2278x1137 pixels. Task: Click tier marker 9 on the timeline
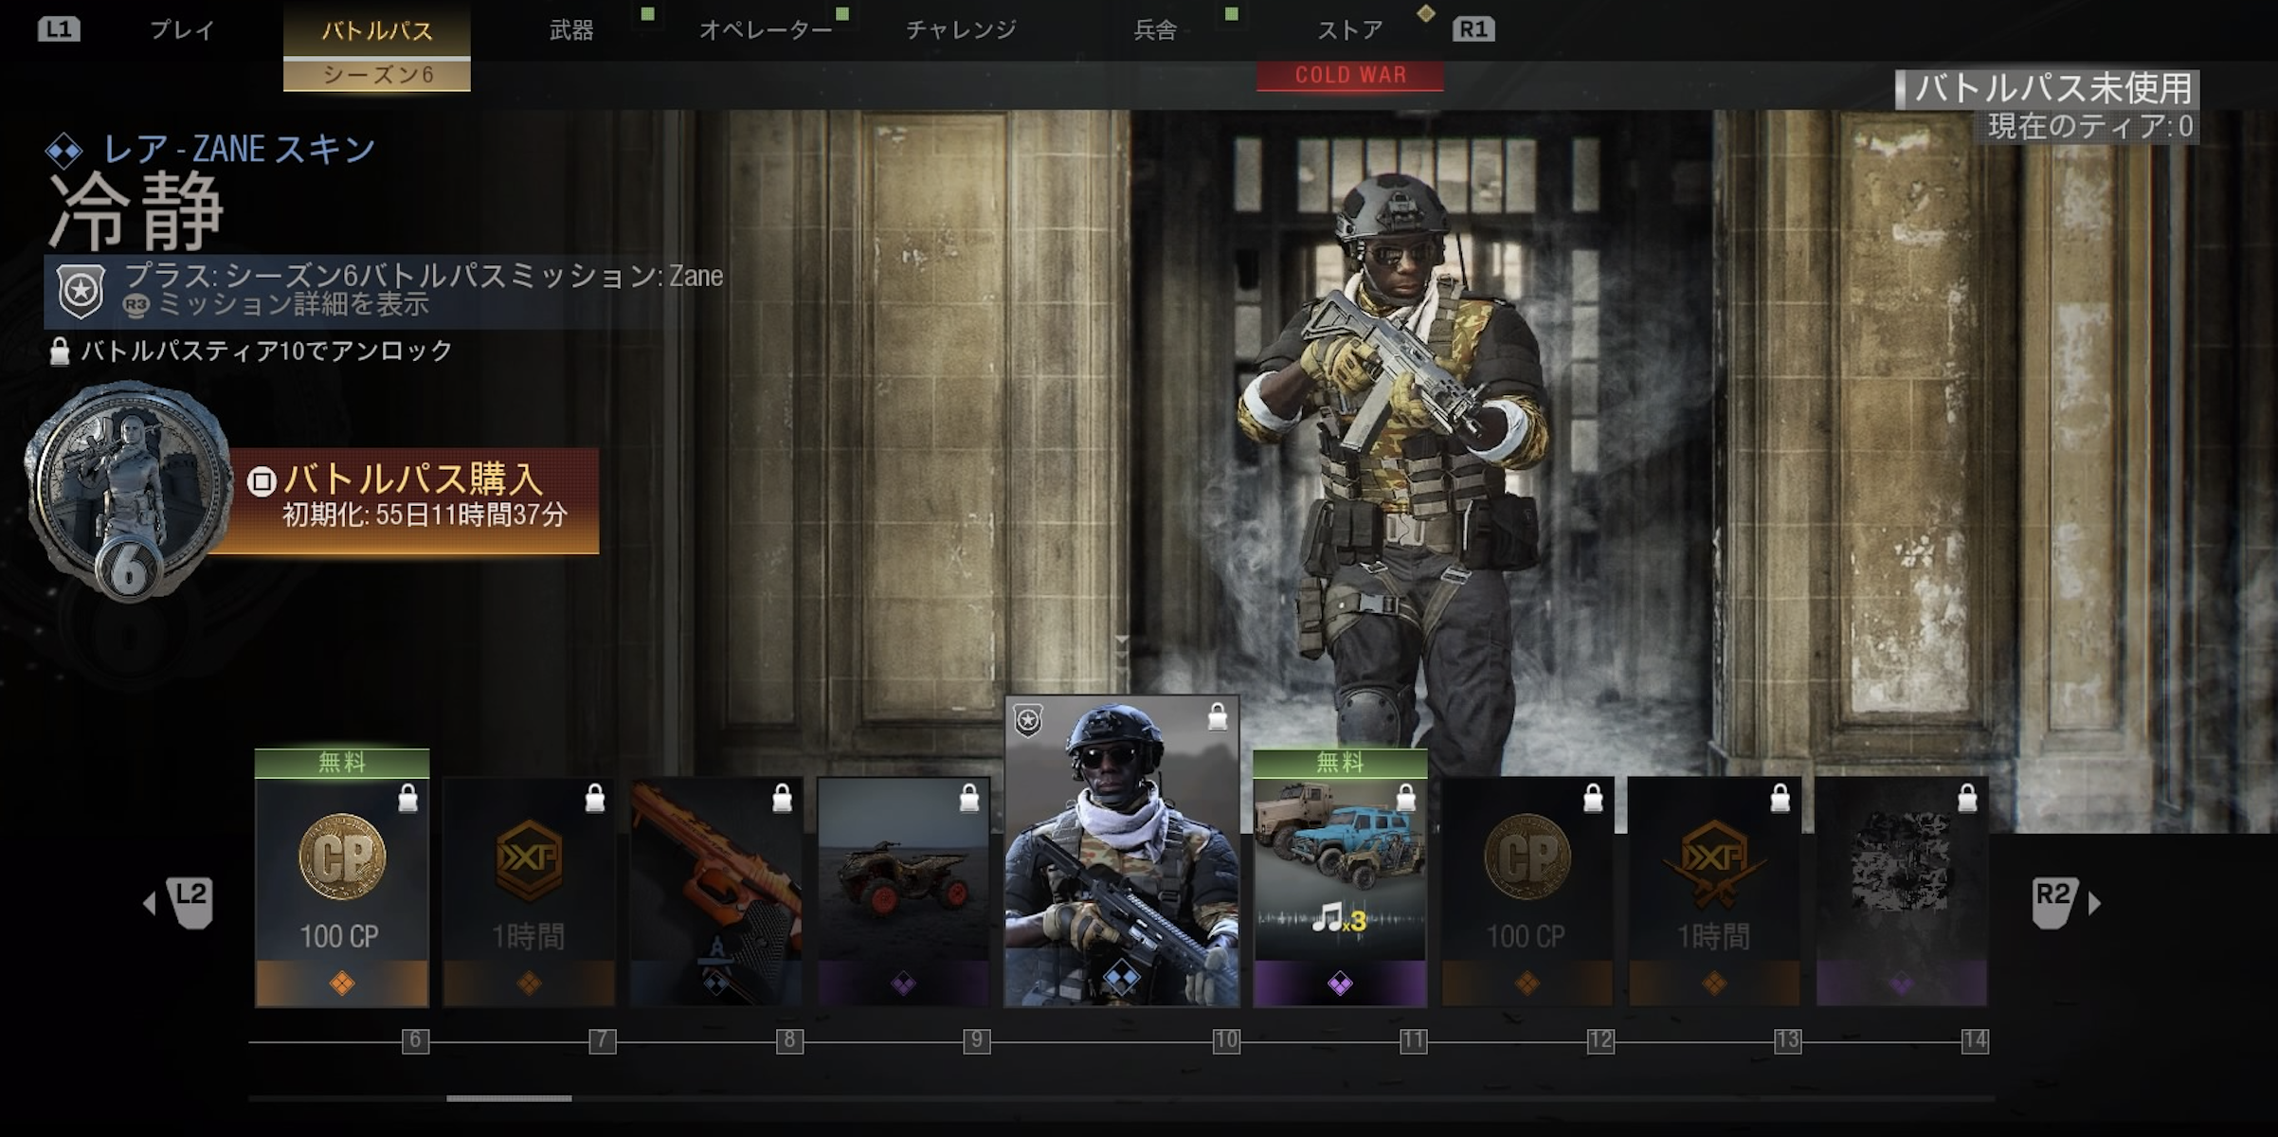[977, 1040]
